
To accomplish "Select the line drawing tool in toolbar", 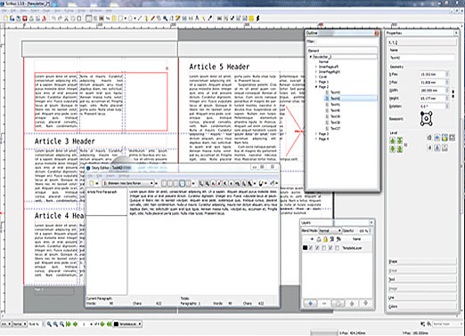I will (140, 19).
